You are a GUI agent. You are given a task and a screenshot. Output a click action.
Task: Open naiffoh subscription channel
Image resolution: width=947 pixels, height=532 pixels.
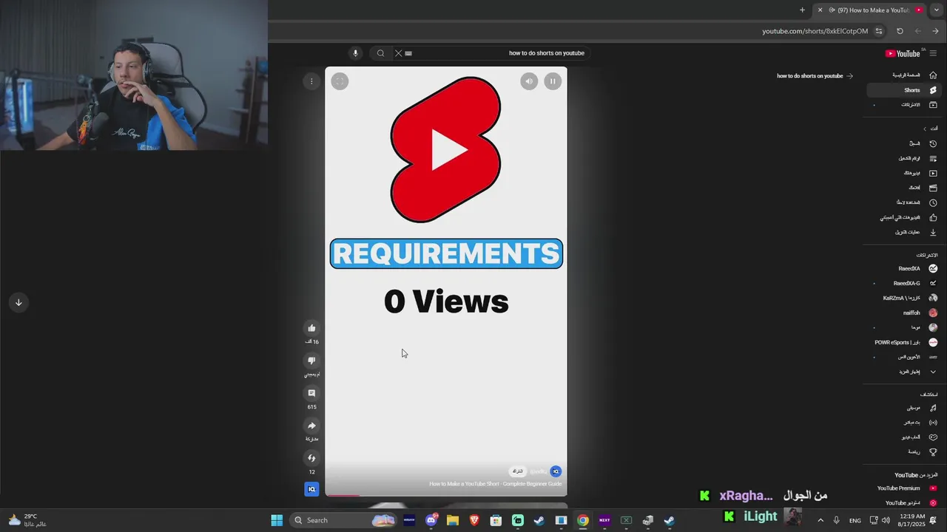903,313
